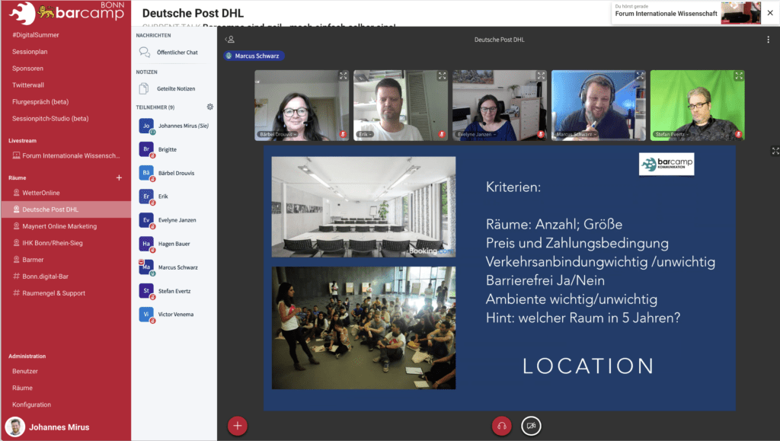Select the Deutsche Post DHL room
Viewport: 780px width, 441px height.
[x=66, y=209]
